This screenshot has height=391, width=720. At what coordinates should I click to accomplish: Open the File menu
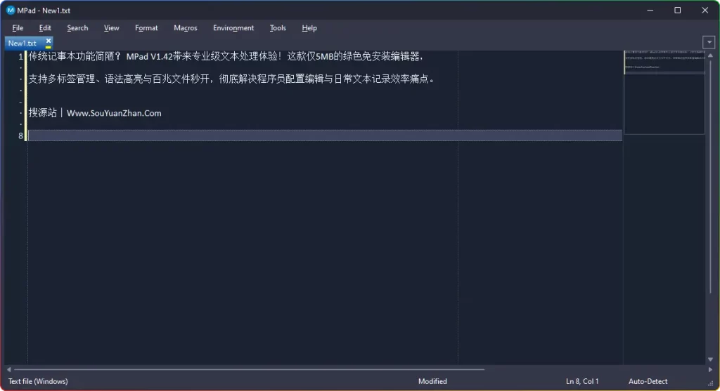(18, 28)
